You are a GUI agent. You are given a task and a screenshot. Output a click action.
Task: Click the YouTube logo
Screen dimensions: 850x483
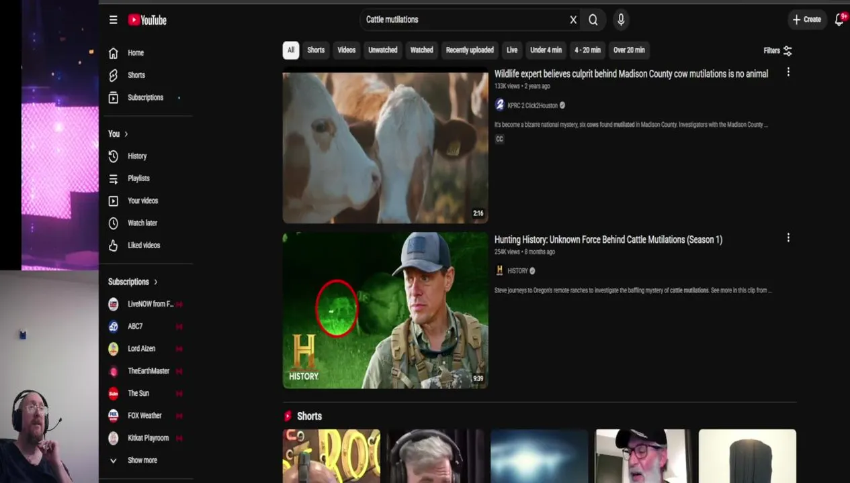coord(147,20)
